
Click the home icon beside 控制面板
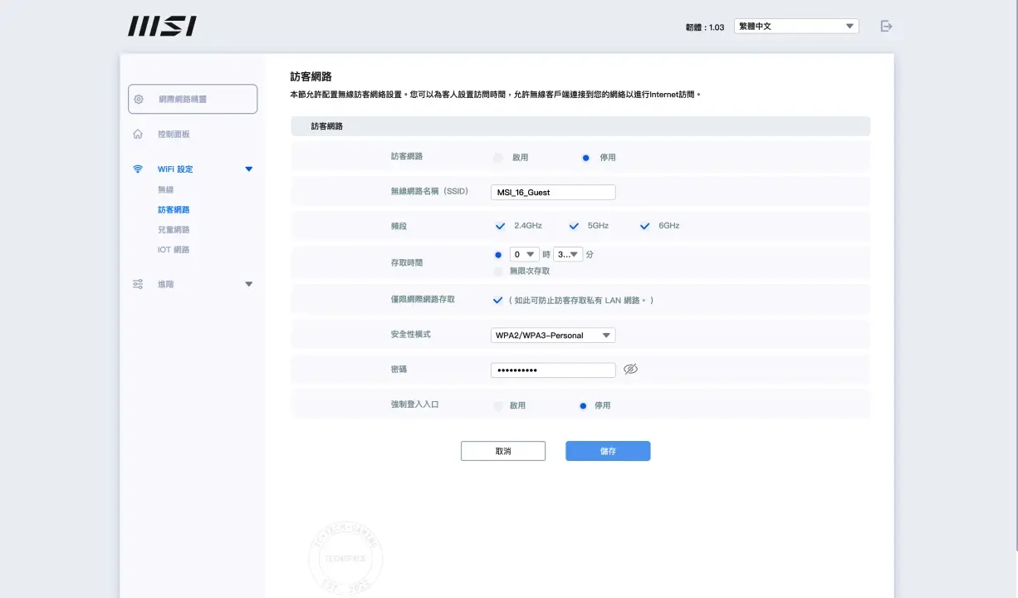click(x=138, y=134)
